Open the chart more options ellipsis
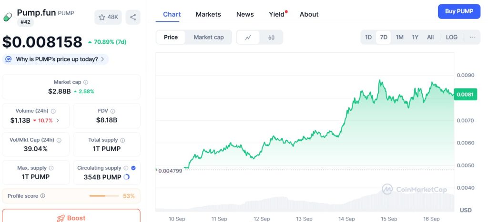Viewport: 488px width, 222px height. (x=473, y=37)
